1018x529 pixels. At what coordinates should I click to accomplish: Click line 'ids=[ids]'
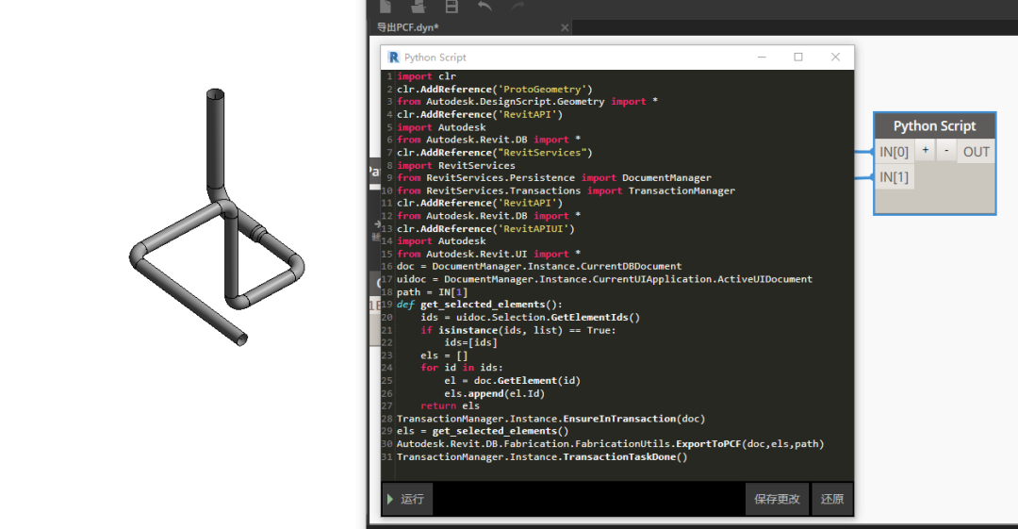point(470,342)
